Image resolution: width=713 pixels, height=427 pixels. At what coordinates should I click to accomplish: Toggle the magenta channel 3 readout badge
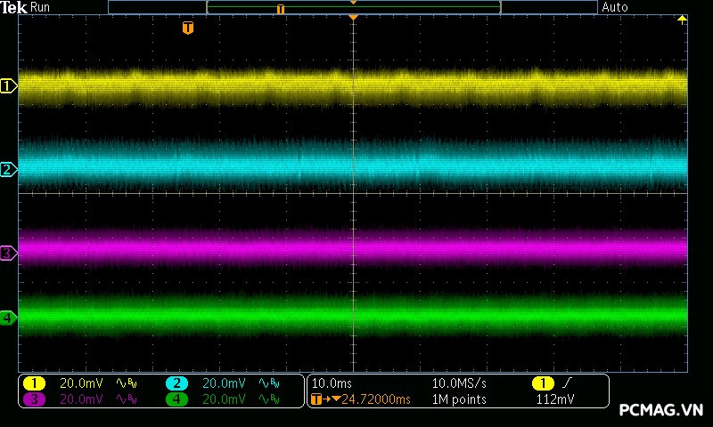pos(34,399)
